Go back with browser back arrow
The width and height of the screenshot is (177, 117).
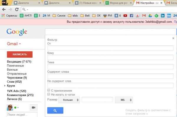coord(4,9)
